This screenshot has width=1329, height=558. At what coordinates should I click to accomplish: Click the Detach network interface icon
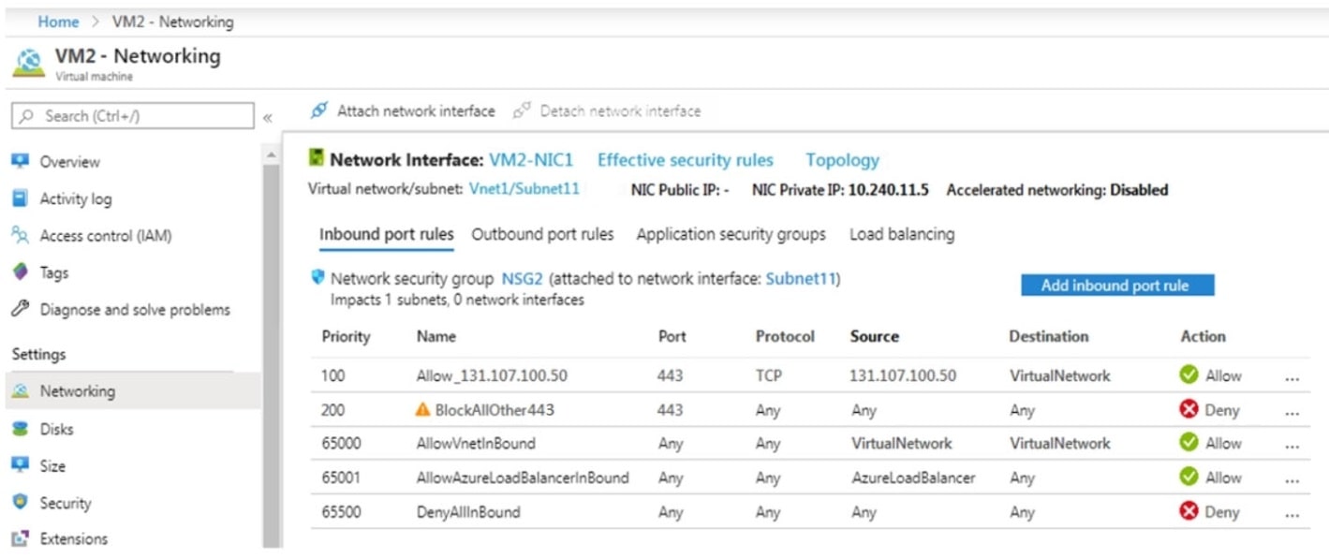point(523,110)
